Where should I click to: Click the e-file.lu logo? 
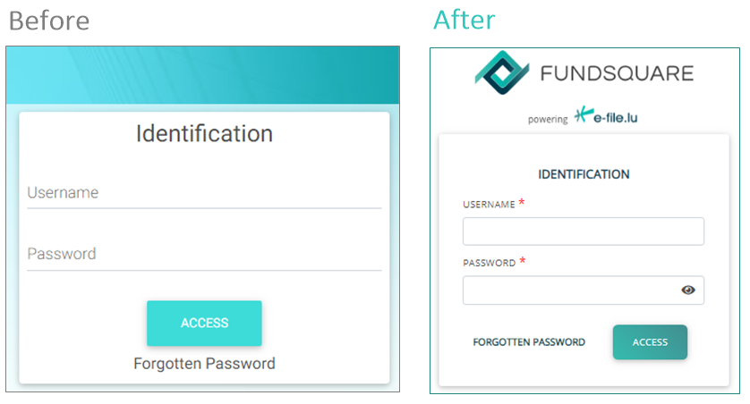pos(607,116)
